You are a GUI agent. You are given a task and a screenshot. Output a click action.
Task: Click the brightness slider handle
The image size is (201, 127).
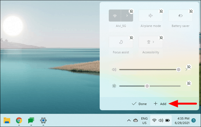tap(147, 86)
